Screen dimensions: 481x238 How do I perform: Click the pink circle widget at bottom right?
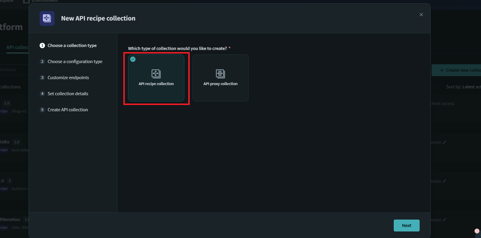pos(477,231)
